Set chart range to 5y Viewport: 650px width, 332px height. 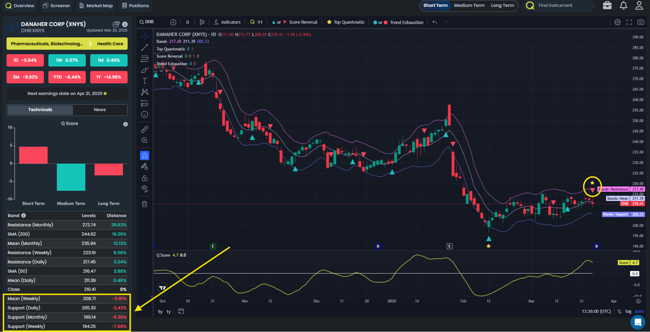160,311
